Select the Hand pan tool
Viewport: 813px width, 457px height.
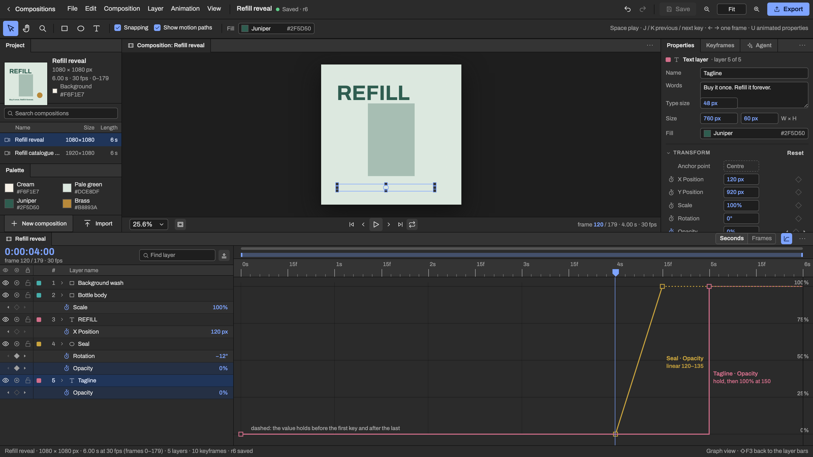[26, 28]
